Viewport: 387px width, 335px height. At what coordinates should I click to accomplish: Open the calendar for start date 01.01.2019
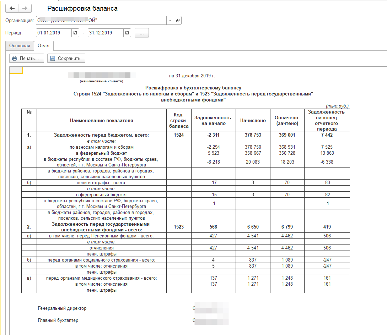pos(75,33)
